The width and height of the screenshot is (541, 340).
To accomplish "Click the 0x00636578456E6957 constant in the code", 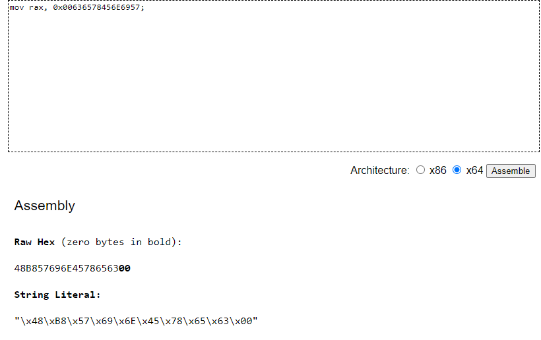I will point(96,7).
